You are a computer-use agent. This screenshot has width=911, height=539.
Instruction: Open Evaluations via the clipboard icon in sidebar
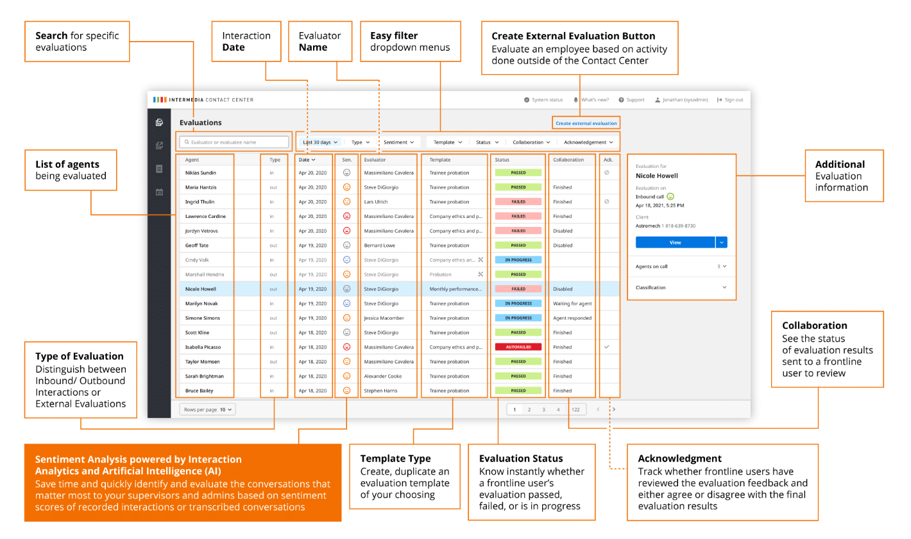click(x=158, y=122)
